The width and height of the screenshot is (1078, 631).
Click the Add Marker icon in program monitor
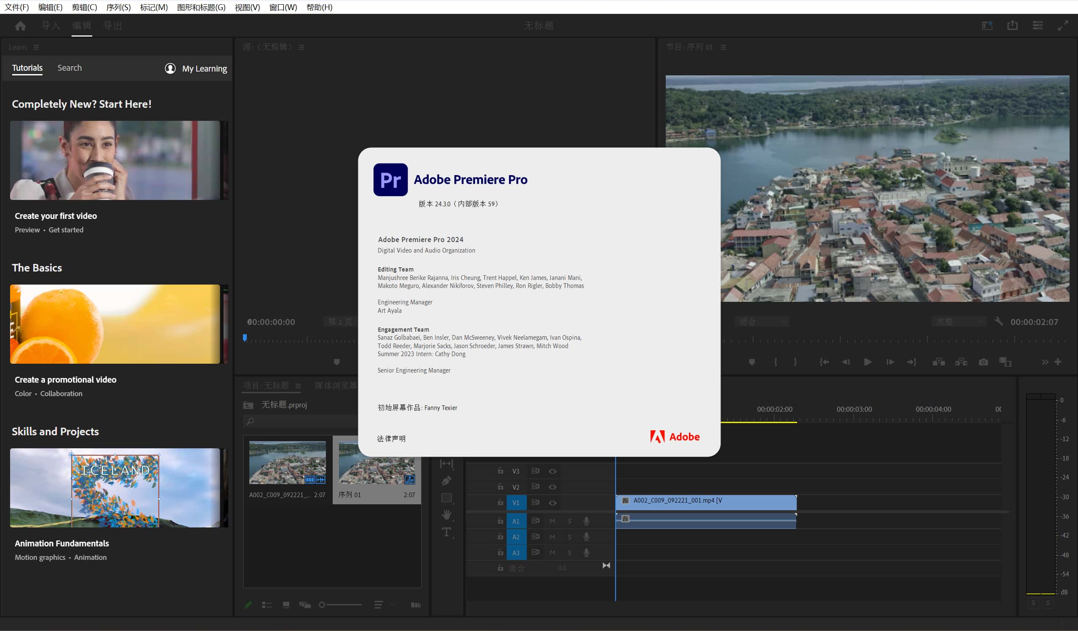click(x=752, y=362)
